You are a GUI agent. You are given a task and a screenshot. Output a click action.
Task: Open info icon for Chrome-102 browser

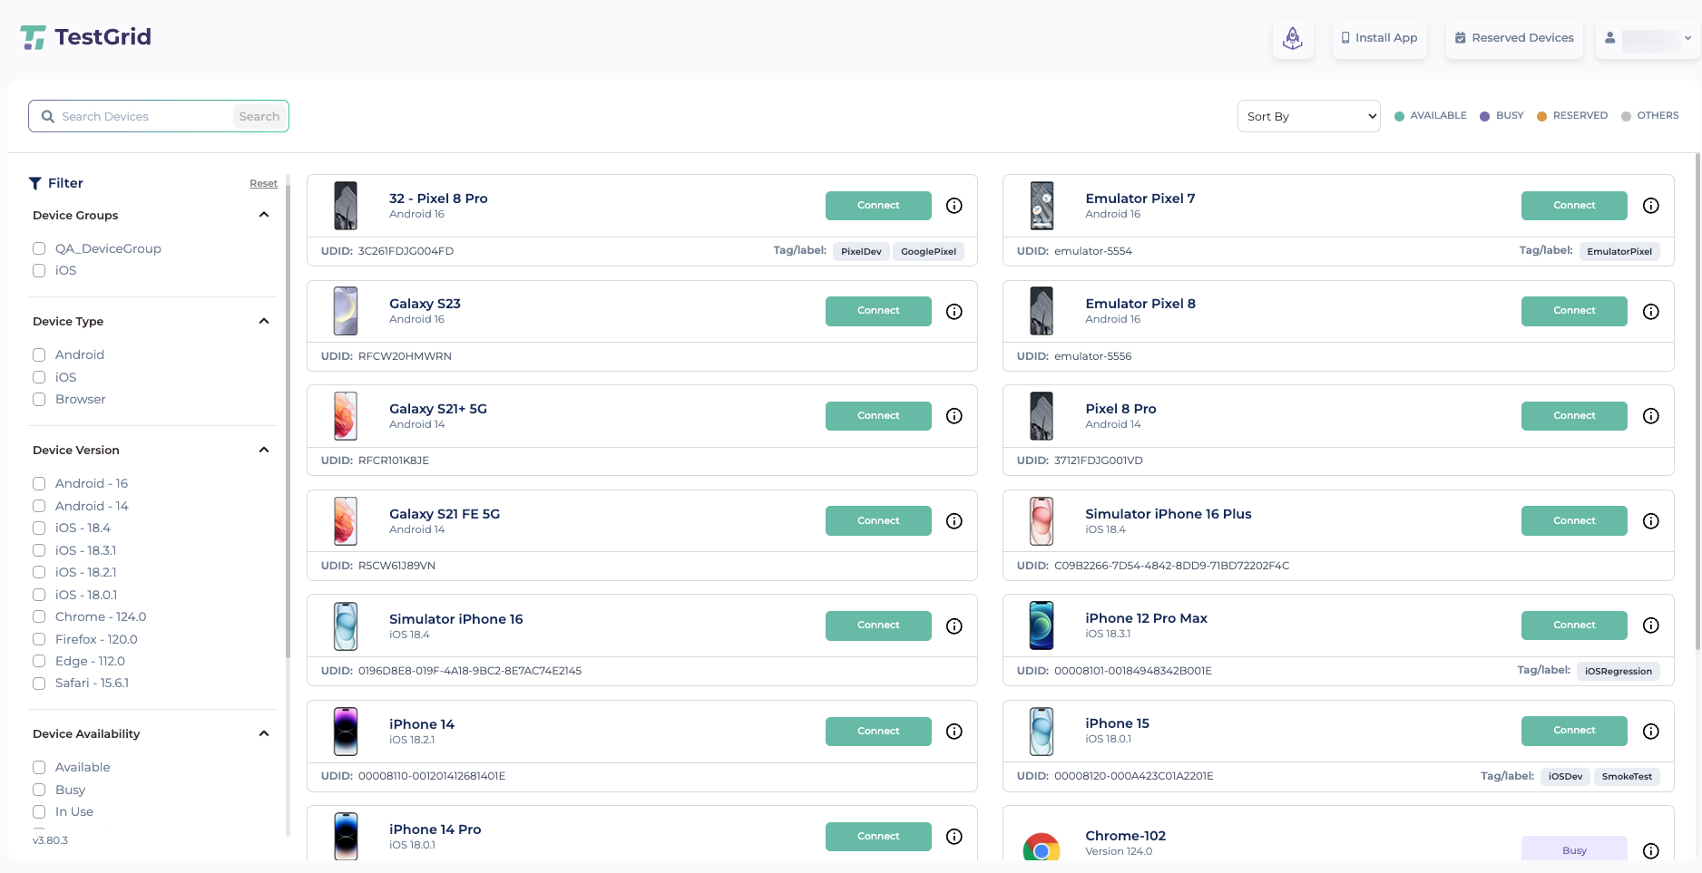(x=1650, y=850)
